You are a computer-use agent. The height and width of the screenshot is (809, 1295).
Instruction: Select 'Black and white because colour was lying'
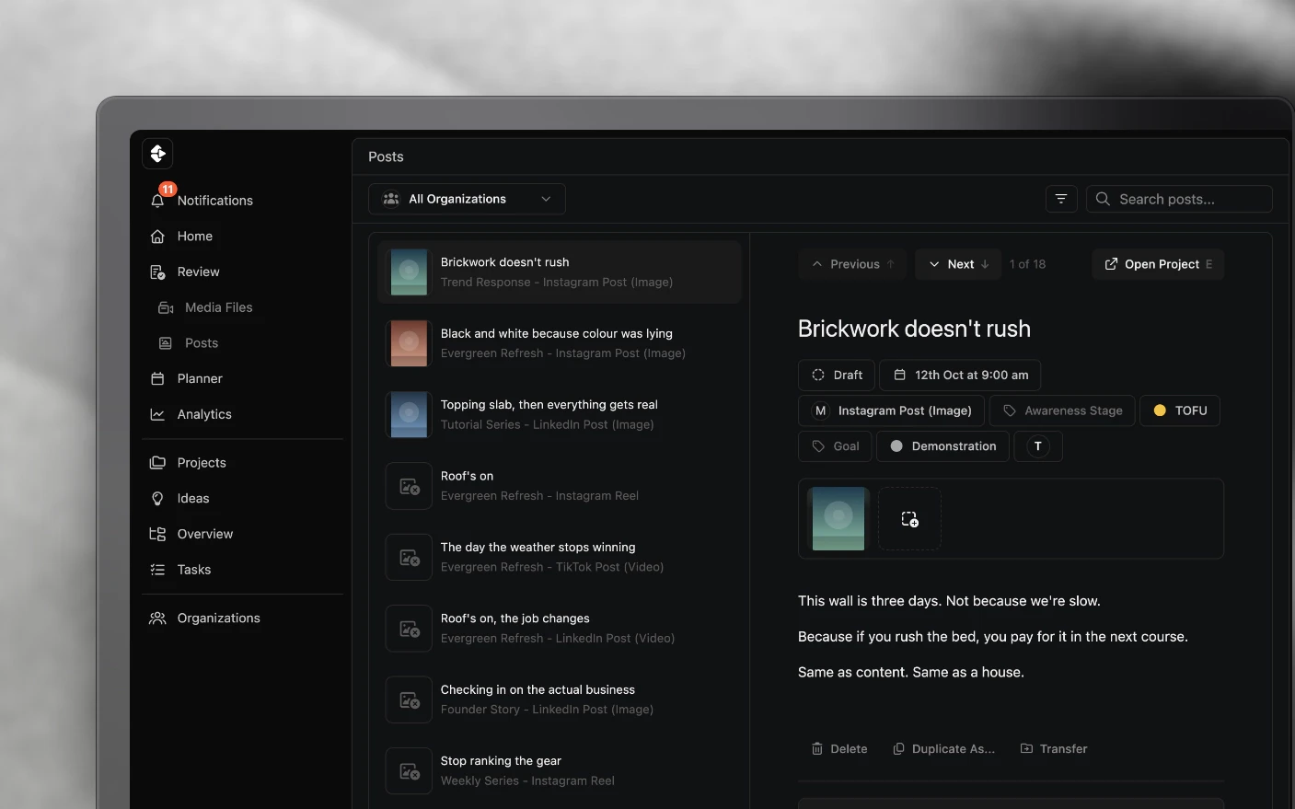[x=559, y=343]
